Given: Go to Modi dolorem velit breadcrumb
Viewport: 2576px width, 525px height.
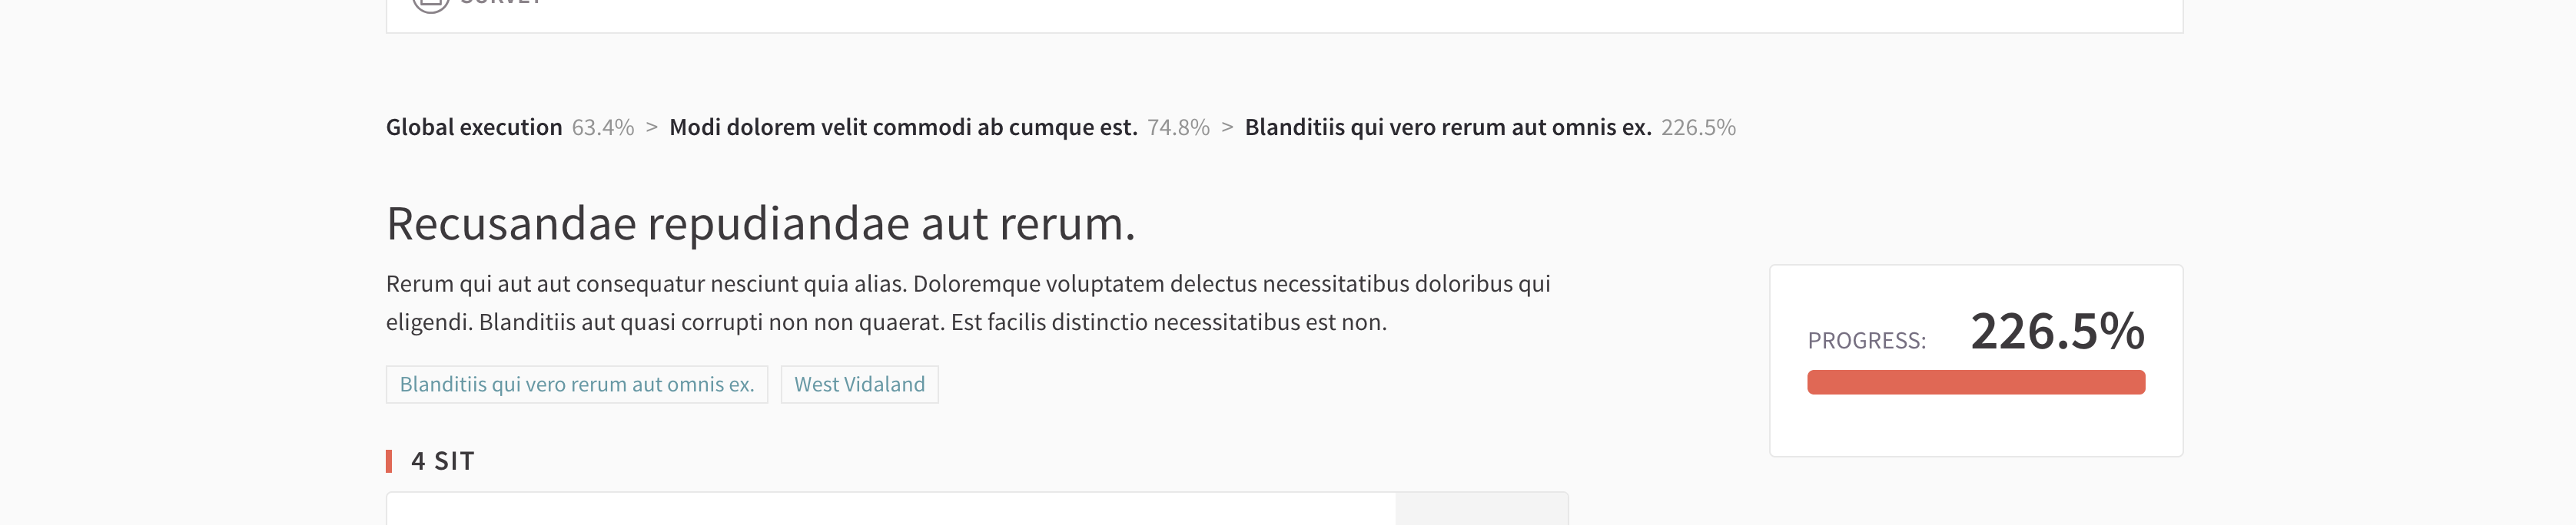Looking at the screenshot, I should pyautogui.click(x=903, y=127).
